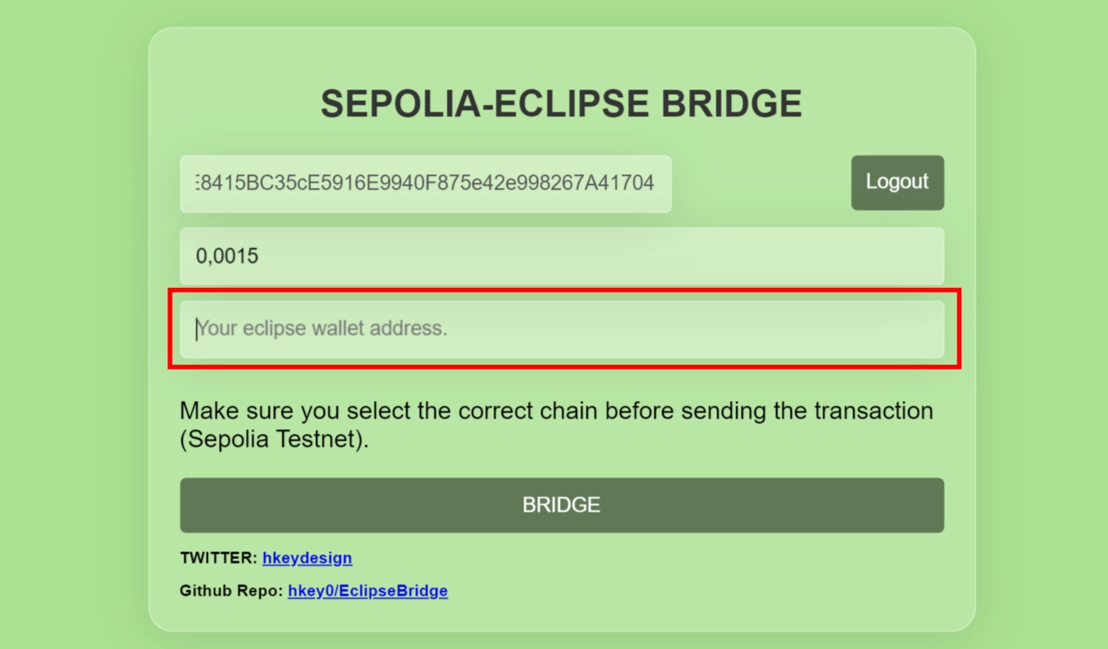
Task: Initiate the transfer via the BRIDGE button
Action: [562, 505]
